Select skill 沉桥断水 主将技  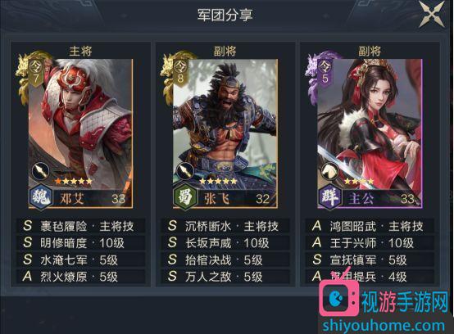click(x=225, y=226)
